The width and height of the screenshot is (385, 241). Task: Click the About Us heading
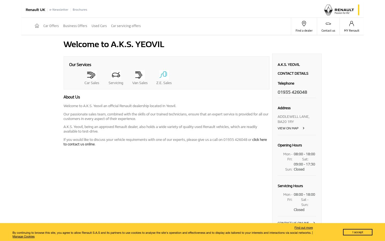pos(72,97)
